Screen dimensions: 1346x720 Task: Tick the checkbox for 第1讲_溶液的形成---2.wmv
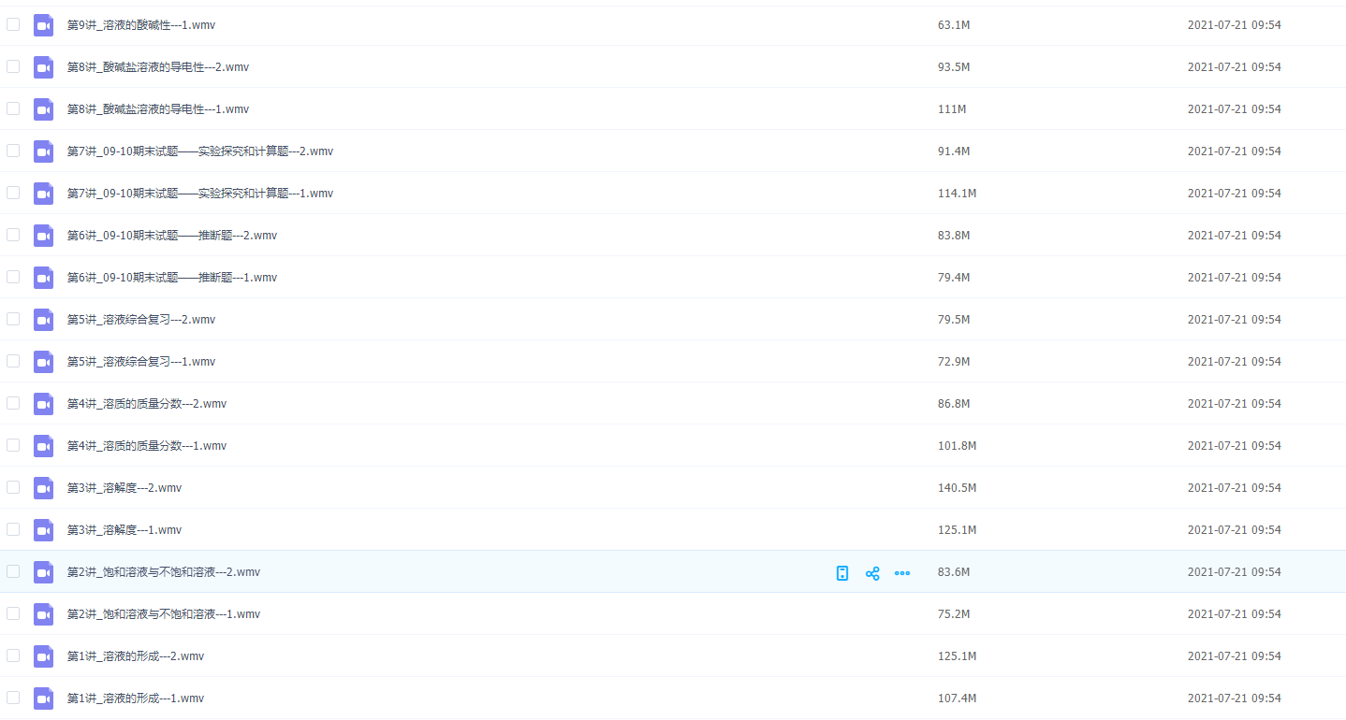13,655
